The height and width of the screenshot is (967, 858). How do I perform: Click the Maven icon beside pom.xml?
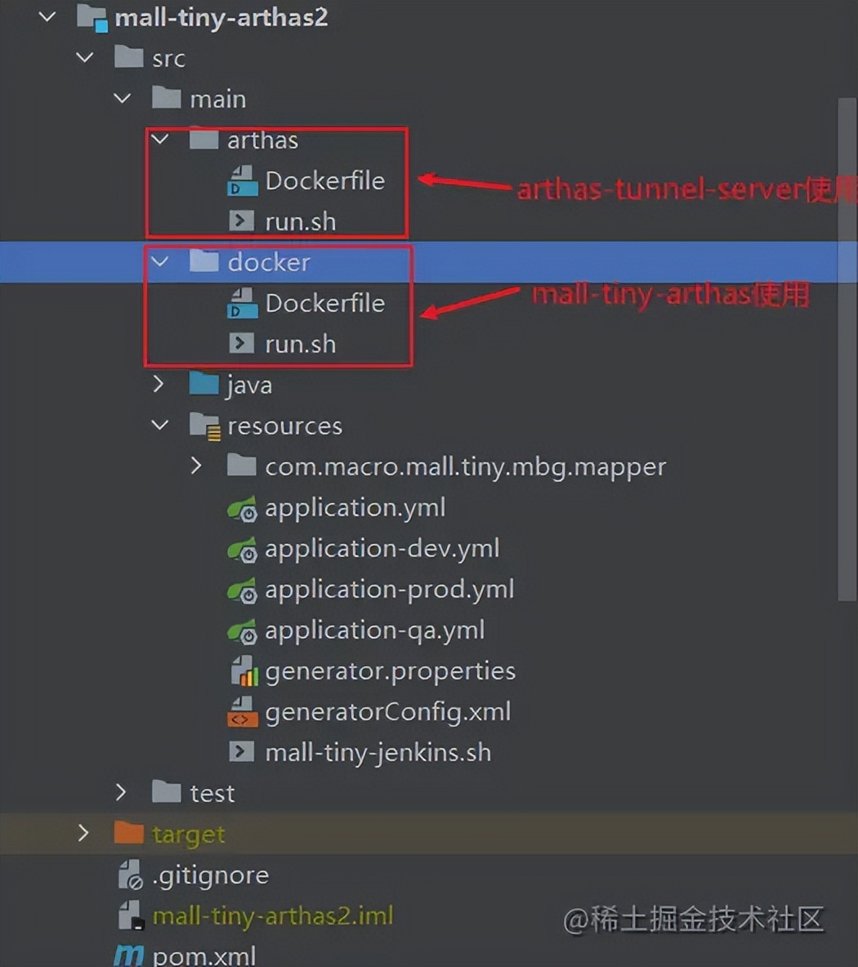129,956
